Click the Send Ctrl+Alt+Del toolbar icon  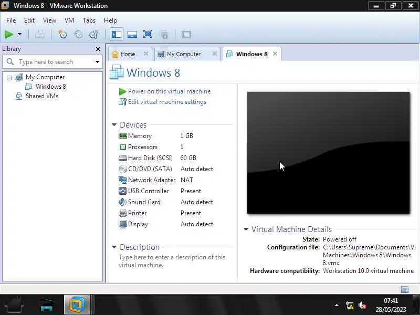(40, 34)
